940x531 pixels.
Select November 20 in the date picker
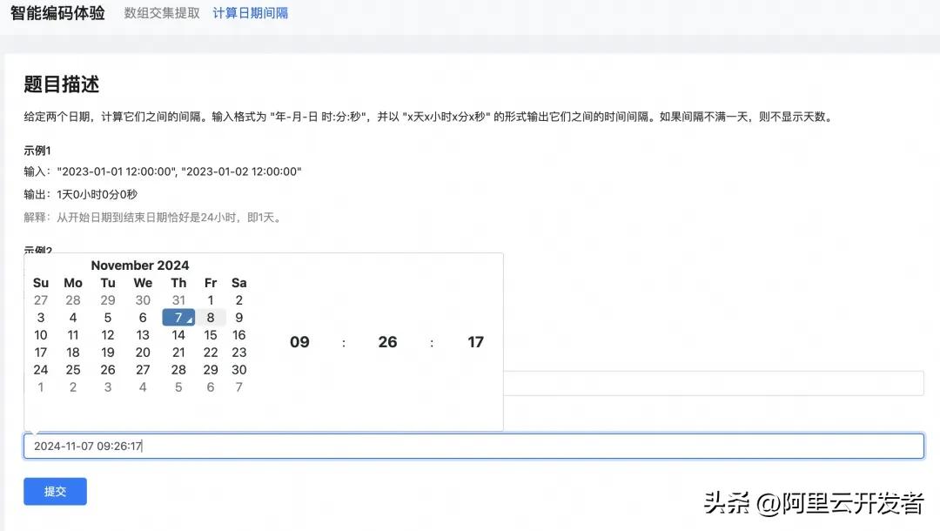tap(143, 353)
